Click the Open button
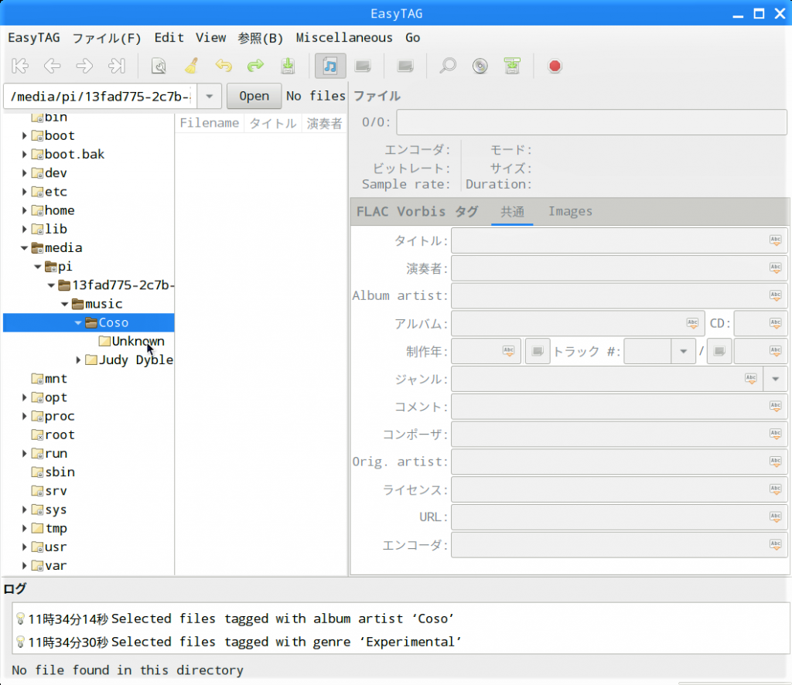Viewport: 792px width, 685px height. (254, 96)
